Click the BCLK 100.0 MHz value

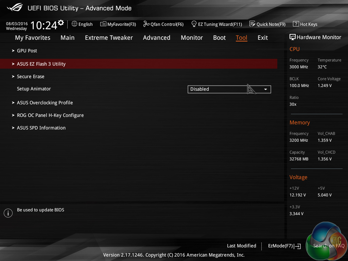click(x=299, y=86)
